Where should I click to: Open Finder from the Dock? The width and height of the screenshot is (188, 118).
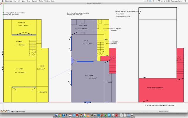pos(56,115)
